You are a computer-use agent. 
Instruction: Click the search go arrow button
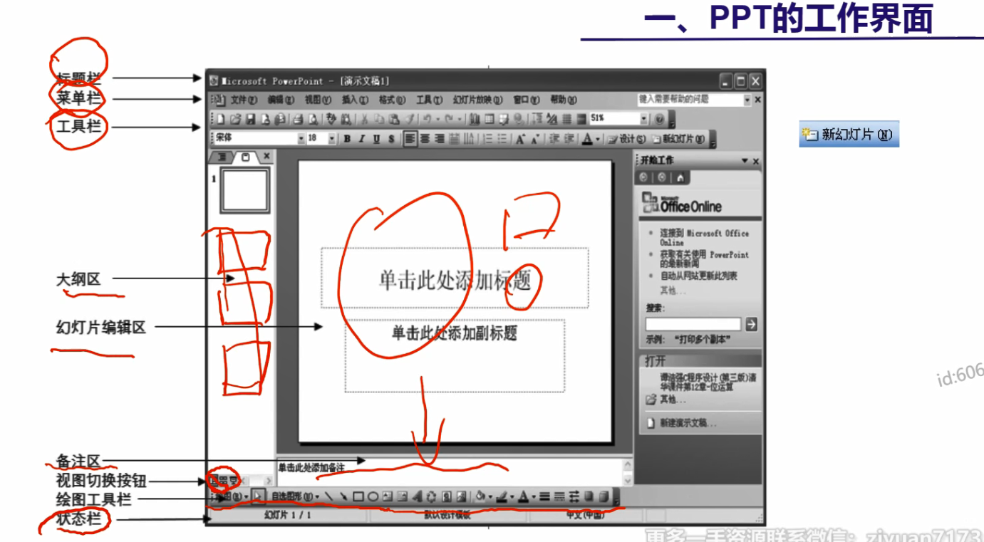(x=751, y=324)
